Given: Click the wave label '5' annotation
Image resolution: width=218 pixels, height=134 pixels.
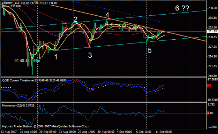Looking at the screenshot, I should click(150, 50).
